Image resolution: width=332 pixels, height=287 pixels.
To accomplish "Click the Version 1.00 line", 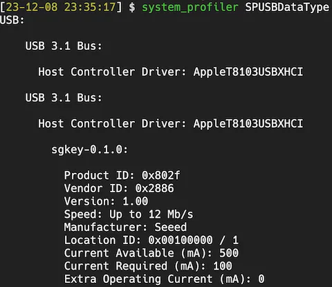I will tap(106, 201).
